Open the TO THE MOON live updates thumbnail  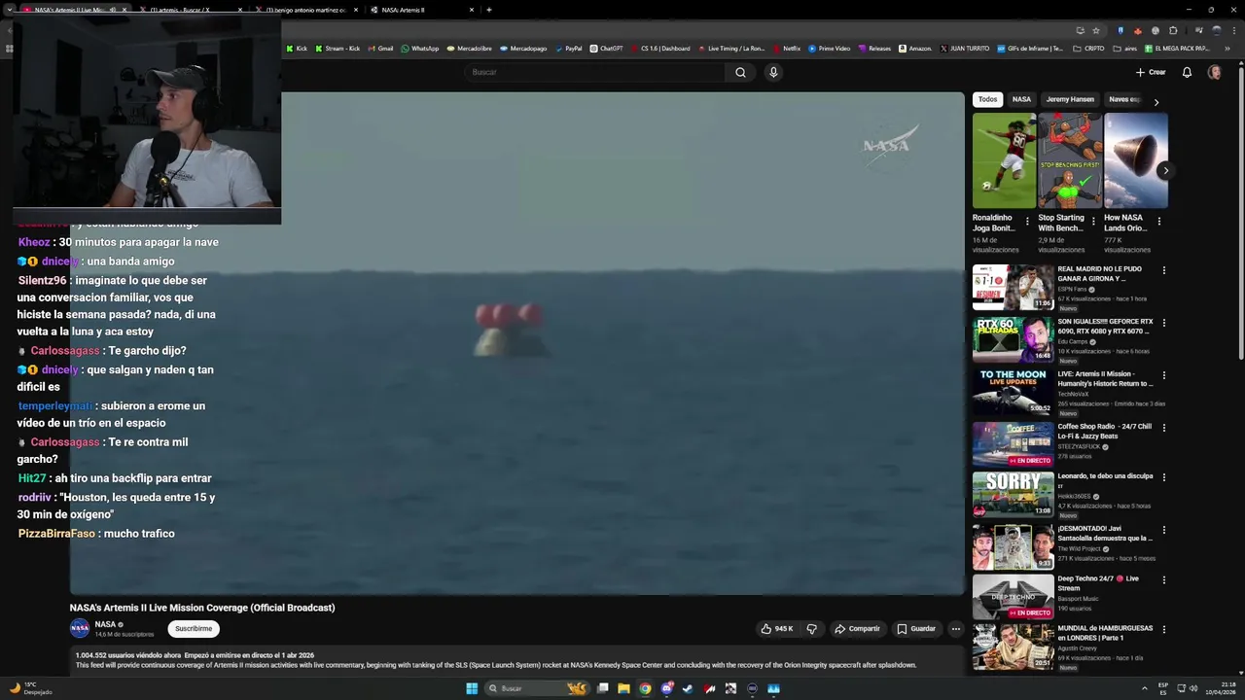point(1013,392)
